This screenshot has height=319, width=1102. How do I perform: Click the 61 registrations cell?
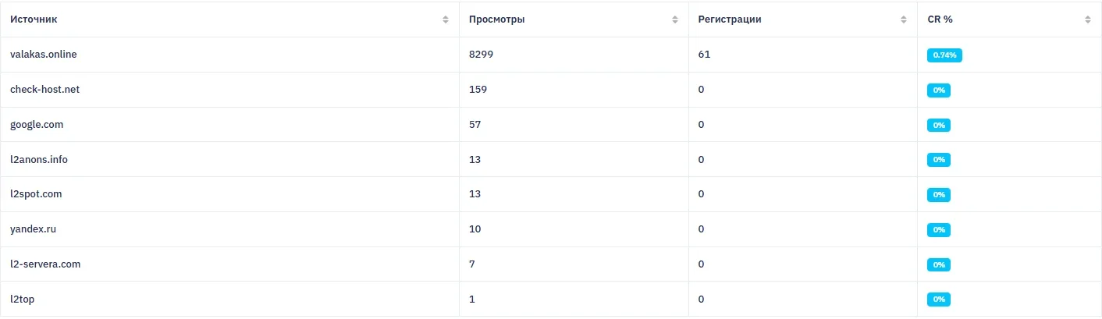[x=704, y=55]
